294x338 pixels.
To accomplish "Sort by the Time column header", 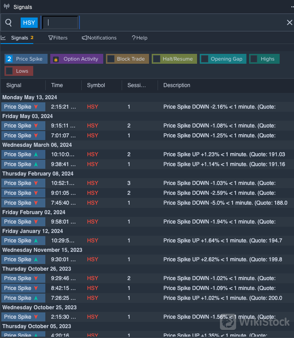I will [x=57, y=85].
